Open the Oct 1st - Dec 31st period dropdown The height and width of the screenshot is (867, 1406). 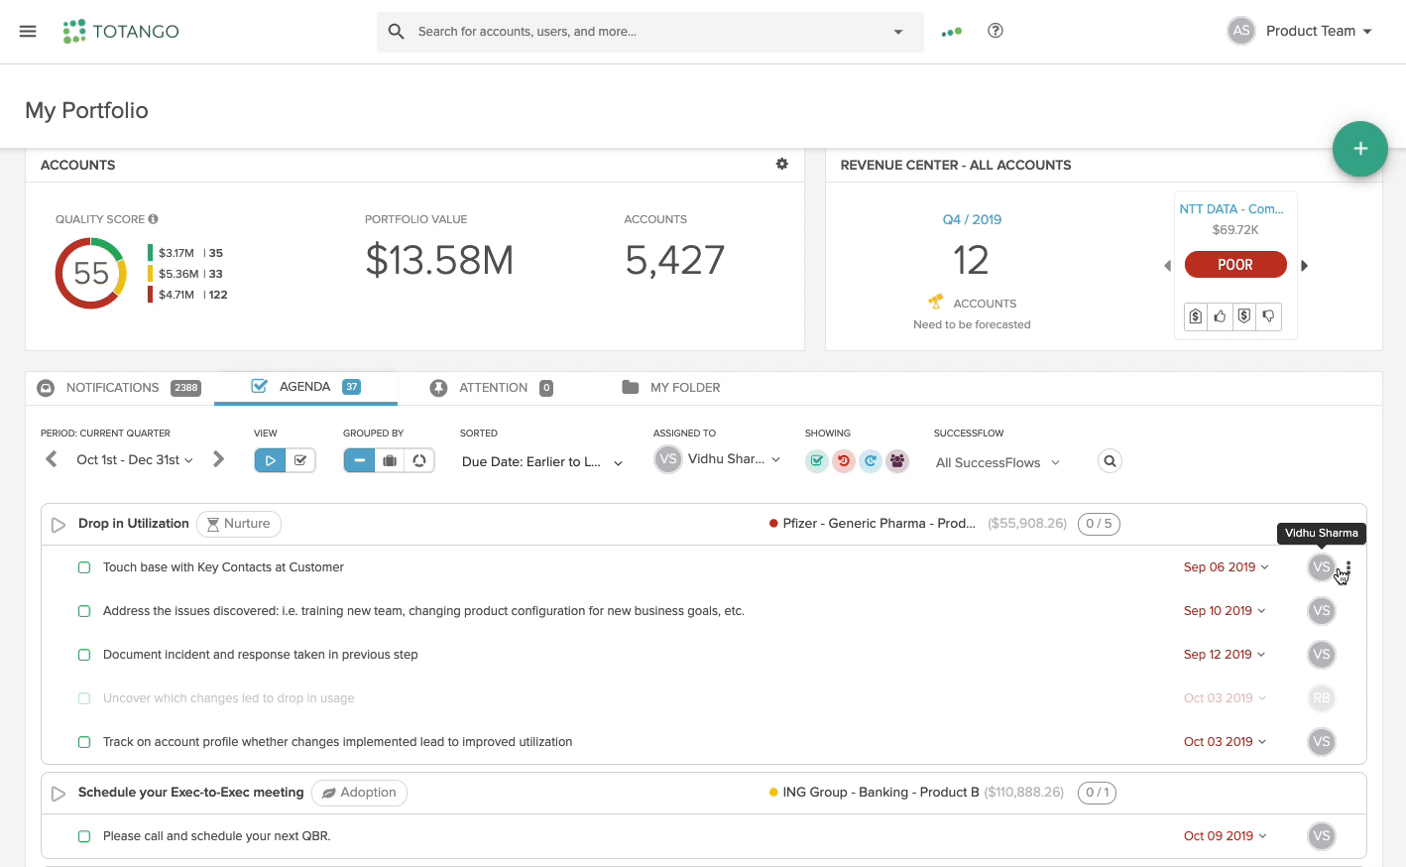tap(135, 459)
